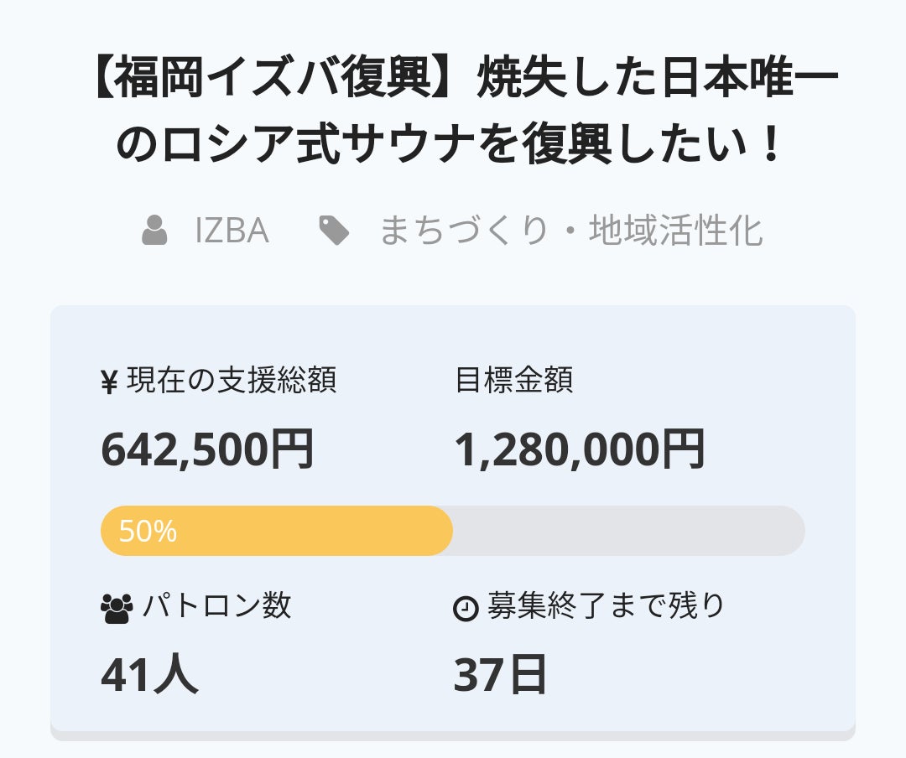Select the 41人 patron count
Image resolution: width=906 pixels, height=758 pixels.
point(149,675)
